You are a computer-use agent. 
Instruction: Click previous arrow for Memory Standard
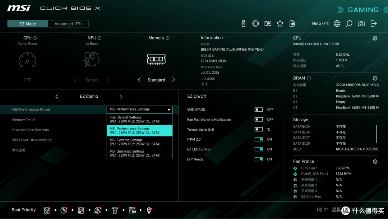(139, 80)
